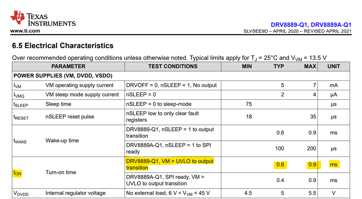Select the 200 maximum value
362x199 pixels.
[x=311, y=148]
